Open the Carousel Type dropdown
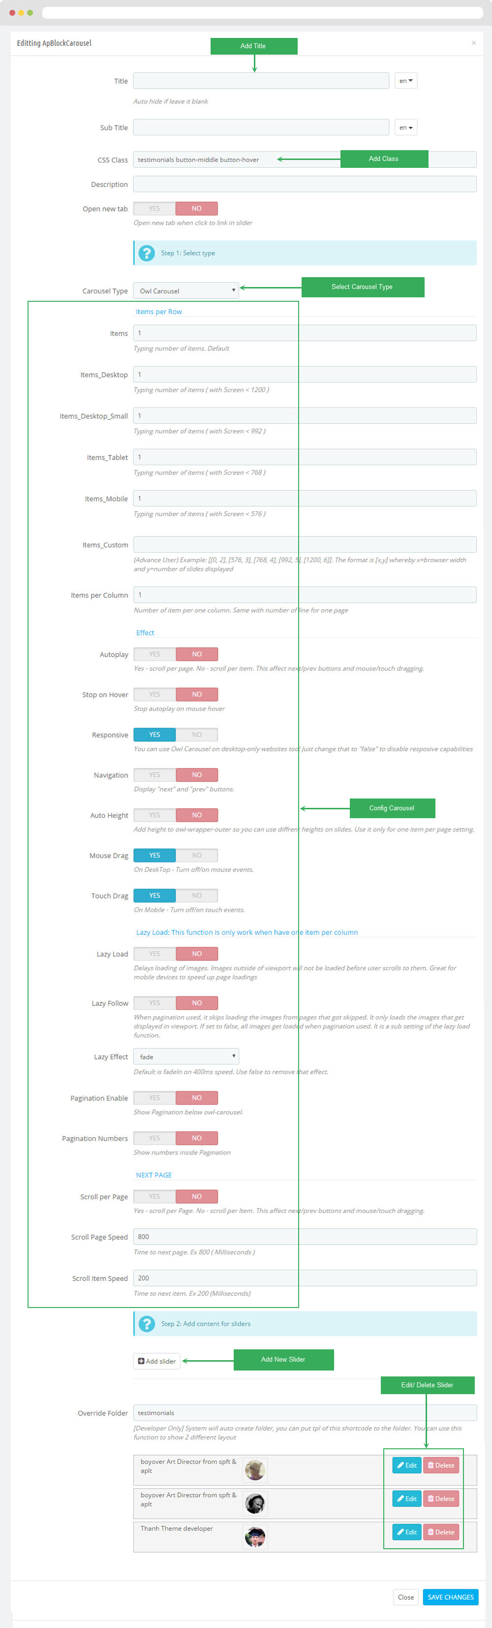 tap(186, 291)
